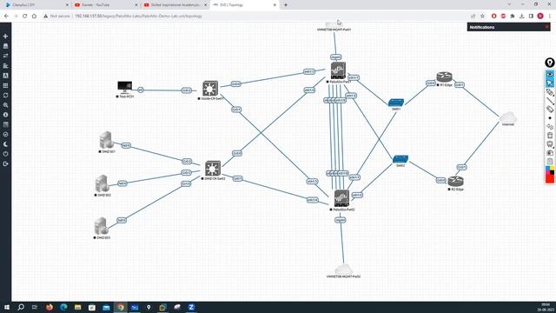Image resolution: width=556 pixels, height=313 pixels.
Task: Select the VMNET08-MGMT-Fw02 cloud node
Action: coord(344,269)
